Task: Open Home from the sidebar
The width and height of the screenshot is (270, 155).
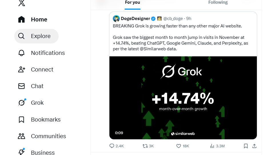Action: [x=33, y=19]
